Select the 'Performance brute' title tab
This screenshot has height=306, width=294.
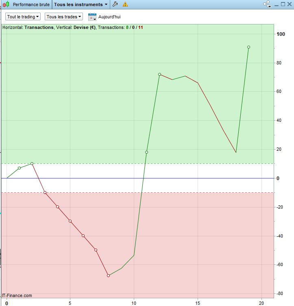[31, 4]
